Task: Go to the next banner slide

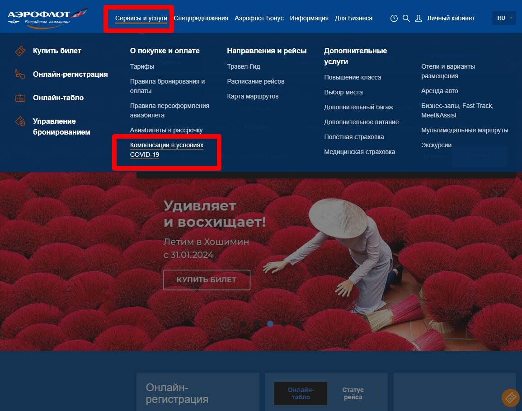Action: 496,194
